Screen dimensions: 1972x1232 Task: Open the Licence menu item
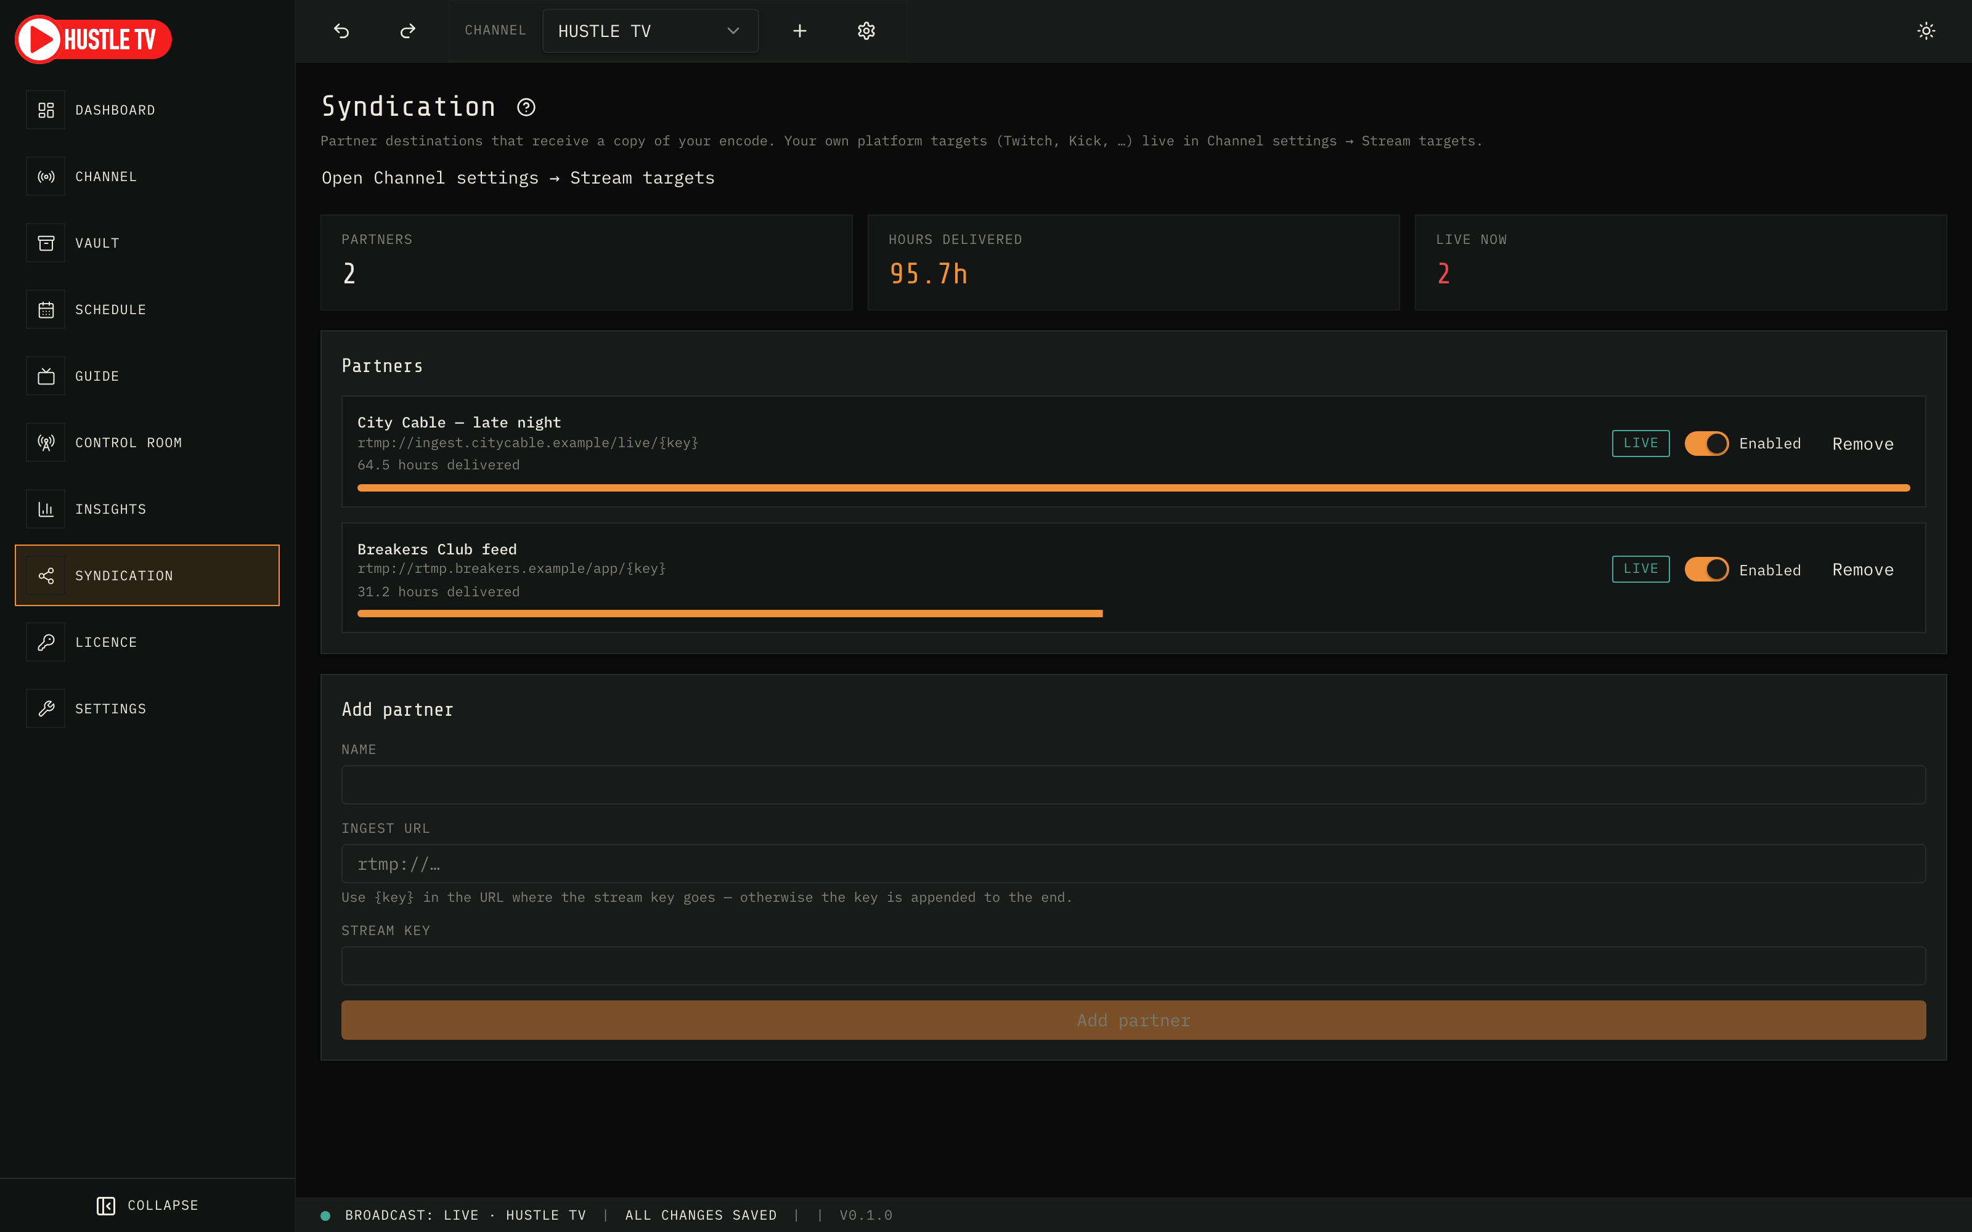click(x=147, y=642)
